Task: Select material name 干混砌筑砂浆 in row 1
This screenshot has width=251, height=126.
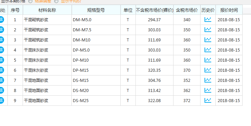Action: click(x=36, y=20)
